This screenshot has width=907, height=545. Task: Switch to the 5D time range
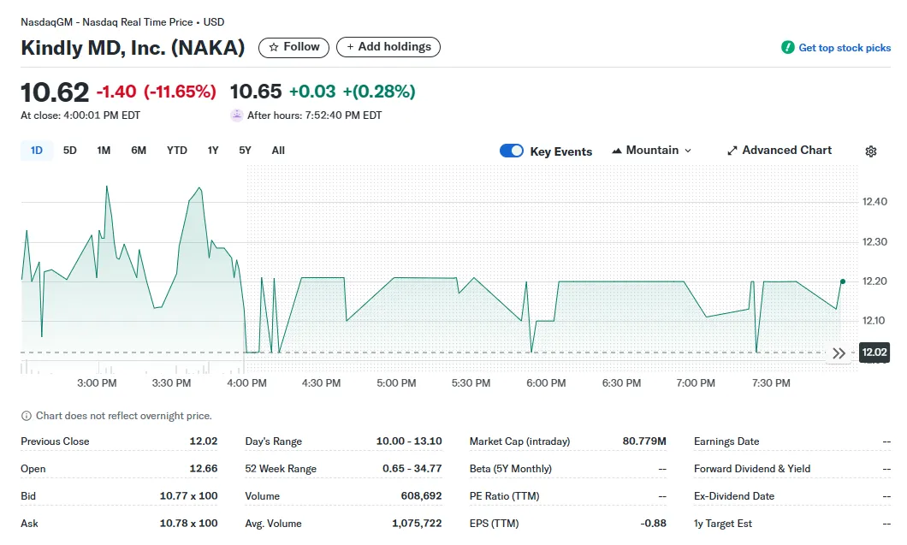[70, 151]
